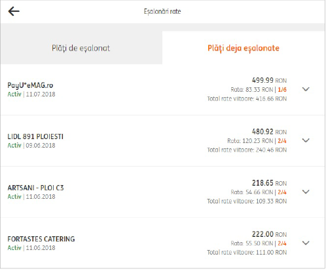
Task: Expand the FORTASTES CATERING chevron
Action: 306,243
